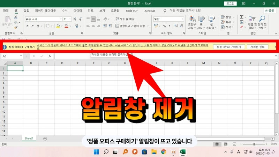Open Cell Styles gallery
279x157 pixels.
[x=211, y=22]
